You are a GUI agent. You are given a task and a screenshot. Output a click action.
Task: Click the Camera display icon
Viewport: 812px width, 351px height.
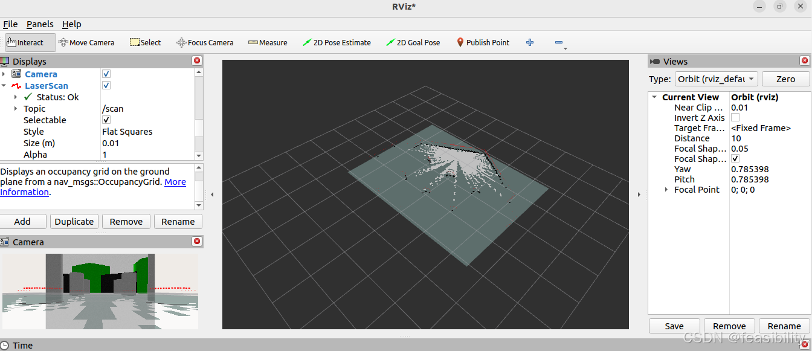click(16, 74)
